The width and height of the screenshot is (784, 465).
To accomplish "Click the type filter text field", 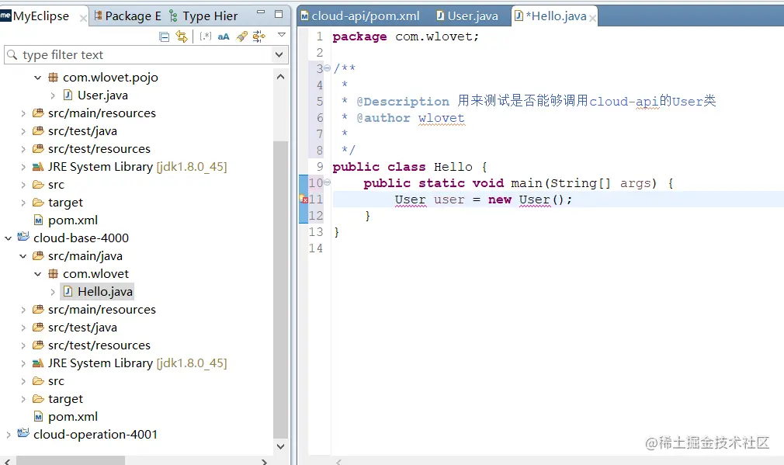I will [139, 54].
